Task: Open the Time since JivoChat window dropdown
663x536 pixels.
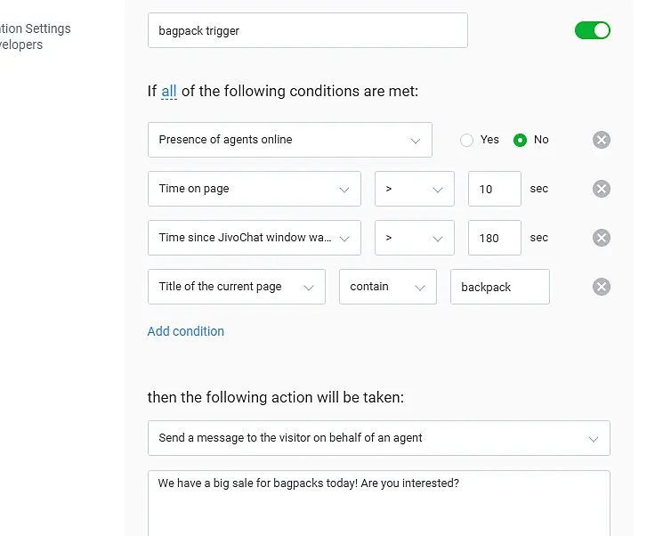Action: (254, 238)
